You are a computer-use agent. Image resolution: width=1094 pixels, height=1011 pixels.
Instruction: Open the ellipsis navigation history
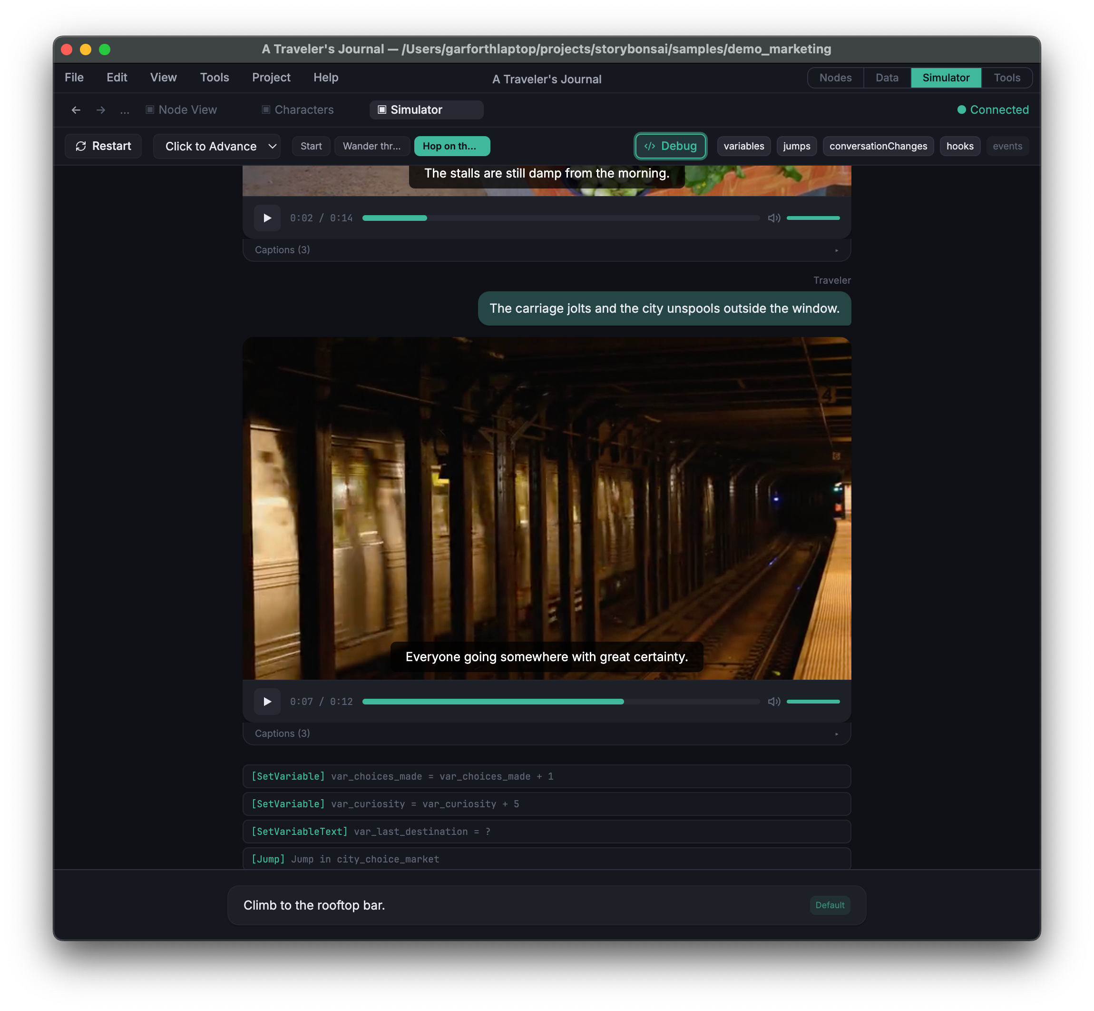coord(125,110)
